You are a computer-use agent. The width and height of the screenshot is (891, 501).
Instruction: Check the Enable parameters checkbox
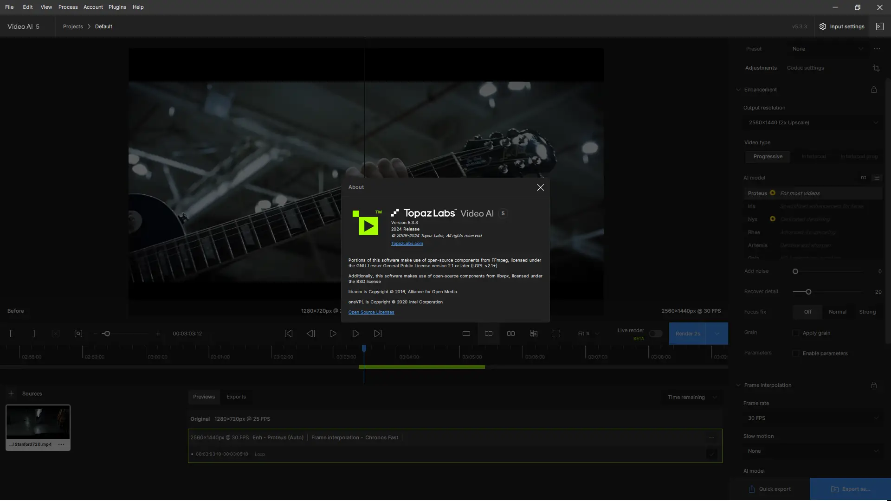tap(796, 353)
